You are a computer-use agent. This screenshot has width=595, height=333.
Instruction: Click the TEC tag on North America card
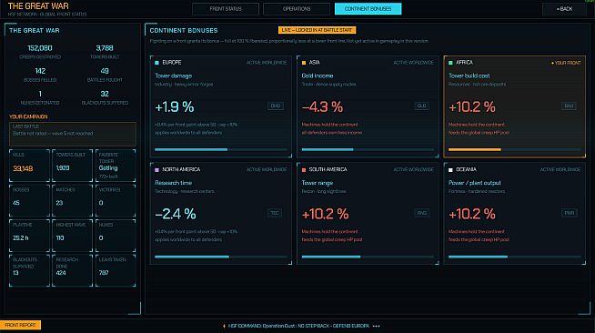coord(275,213)
